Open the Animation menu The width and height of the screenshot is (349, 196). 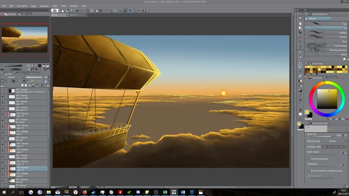[x=21, y=6]
